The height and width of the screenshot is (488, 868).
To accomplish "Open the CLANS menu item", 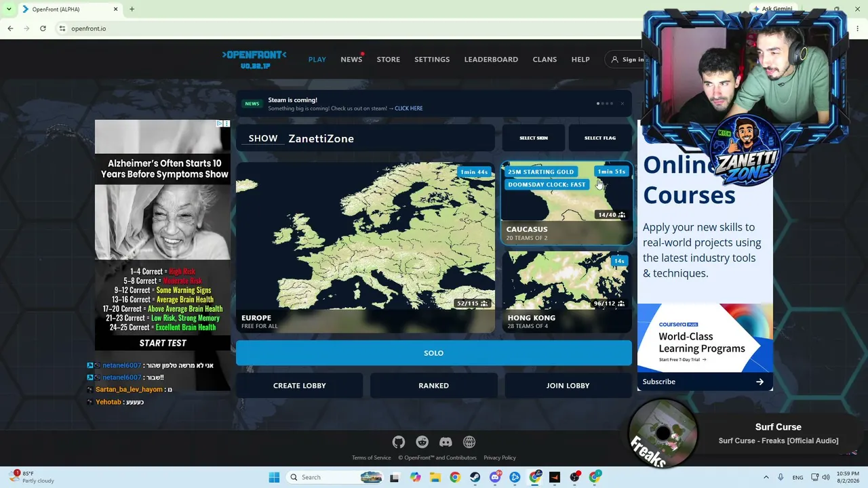I will tap(545, 60).
